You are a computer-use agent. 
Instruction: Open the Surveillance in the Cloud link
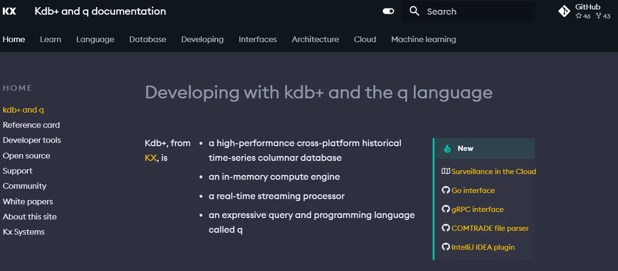click(x=494, y=171)
